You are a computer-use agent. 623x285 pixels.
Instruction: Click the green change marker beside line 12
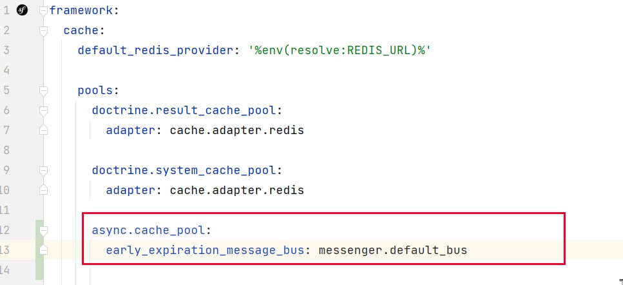(x=39, y=230)
